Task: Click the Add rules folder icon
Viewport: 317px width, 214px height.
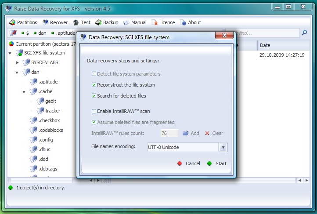Action: point(186,133)
